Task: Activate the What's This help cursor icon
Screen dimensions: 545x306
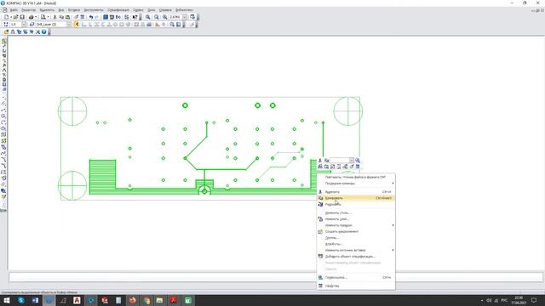Action: 135,17
